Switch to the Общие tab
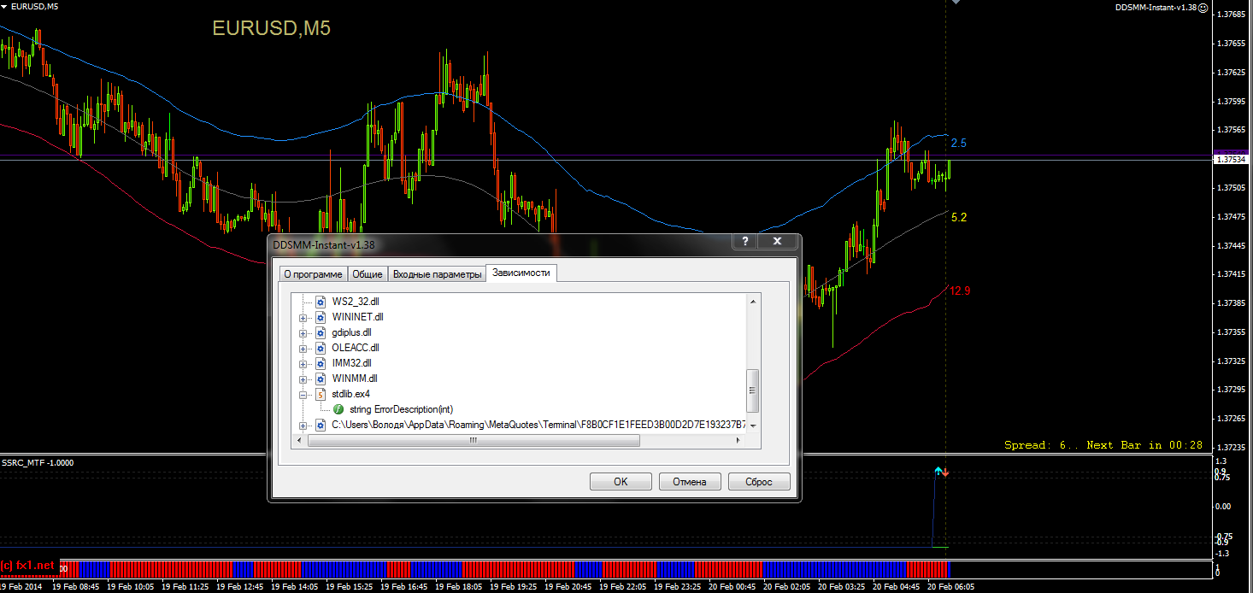 coord(368,274)
